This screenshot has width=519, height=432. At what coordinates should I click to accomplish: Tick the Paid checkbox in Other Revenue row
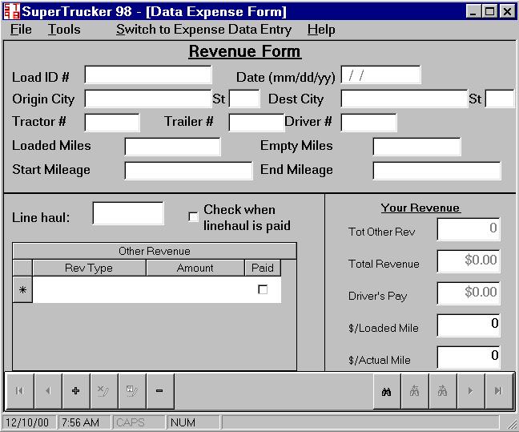[263, 289]
